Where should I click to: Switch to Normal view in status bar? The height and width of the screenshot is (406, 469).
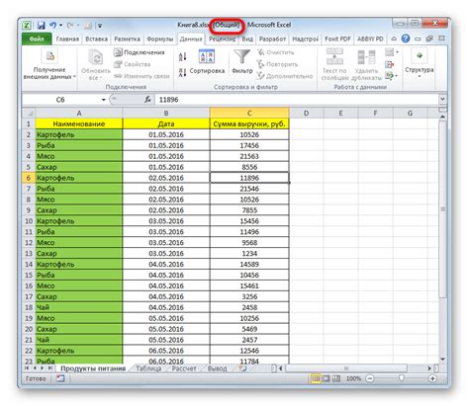click(x=316, y=378)
